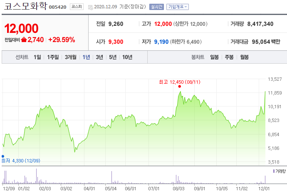The height and width of the screenshot is (194, 287).
Task: View the 10년 chart range
Action: pyautogui.click(x=127, y=57)
